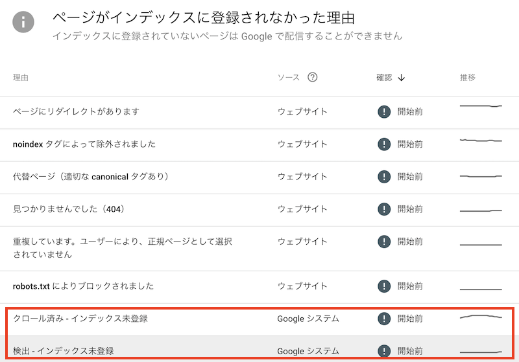The image size is (519, 362).
Task: Click the warning icon in the 404 row
Action: pos(384,209)
